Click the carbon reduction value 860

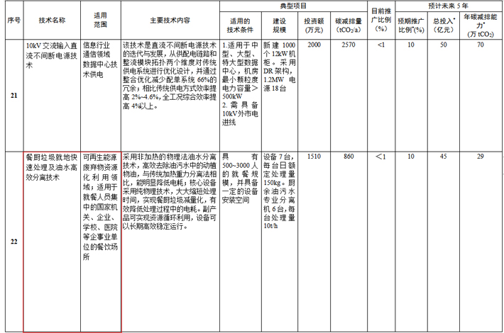[x=349, y=157]
